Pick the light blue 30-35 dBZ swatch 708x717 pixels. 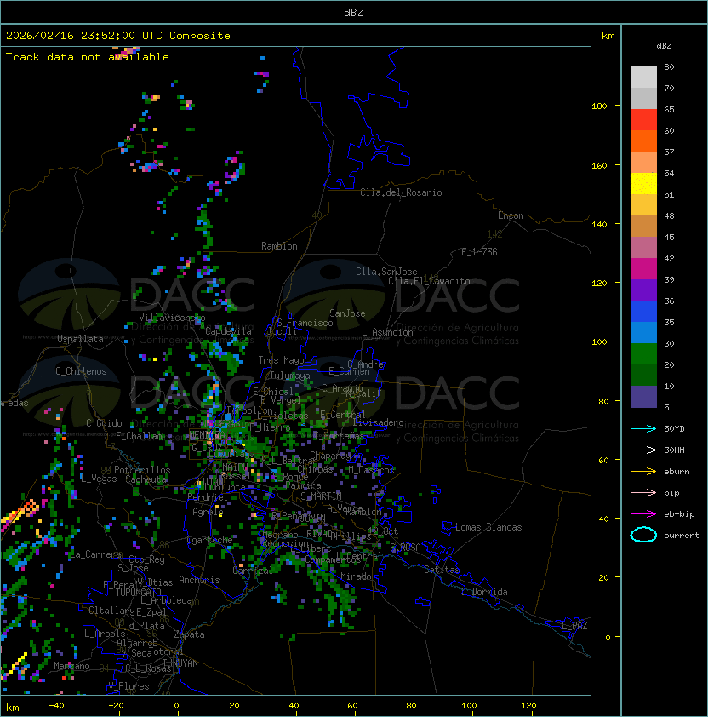tap(643, 333)
